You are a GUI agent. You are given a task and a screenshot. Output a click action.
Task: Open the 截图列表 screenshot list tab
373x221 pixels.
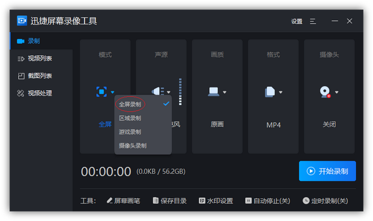(x=41, y=76)
